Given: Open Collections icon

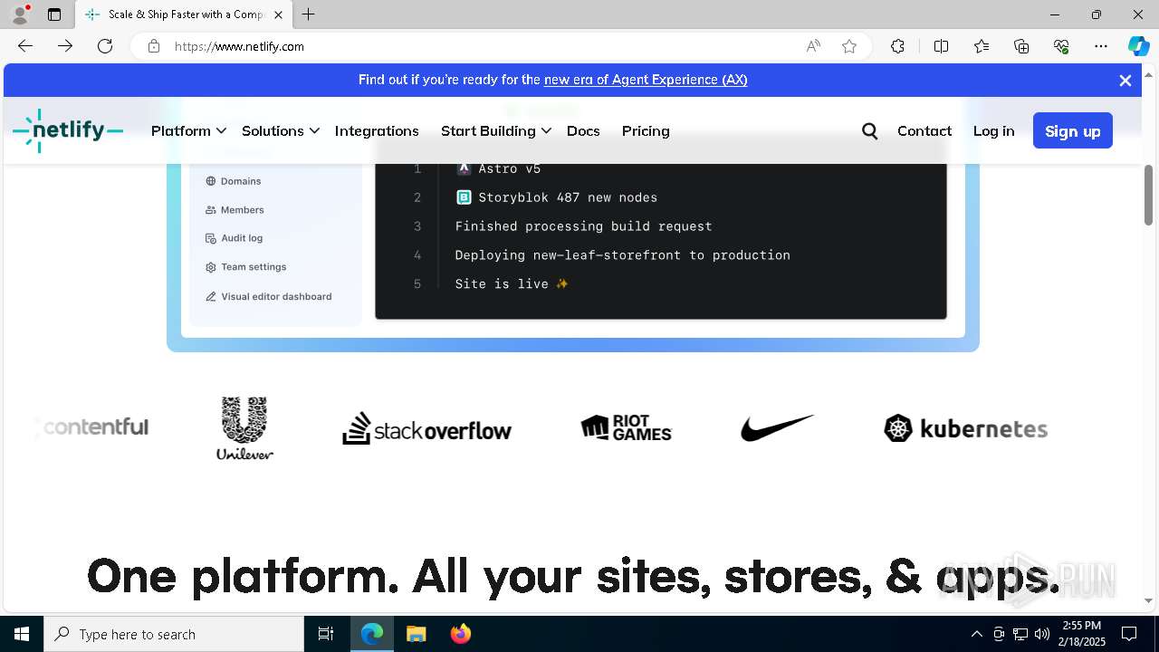Looking at the screenshot, I should point(1021,46).
